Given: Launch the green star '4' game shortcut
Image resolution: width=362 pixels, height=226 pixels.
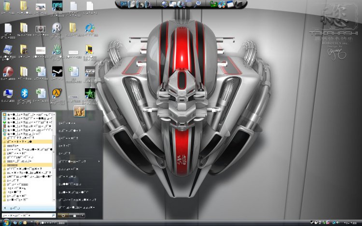Looking at the screenshot, I should click(90, 93).
